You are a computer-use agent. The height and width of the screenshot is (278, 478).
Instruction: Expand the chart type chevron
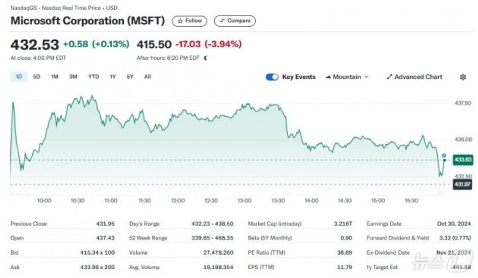366,77
